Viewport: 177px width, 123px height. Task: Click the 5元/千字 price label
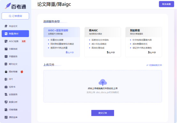coord(111,52)
